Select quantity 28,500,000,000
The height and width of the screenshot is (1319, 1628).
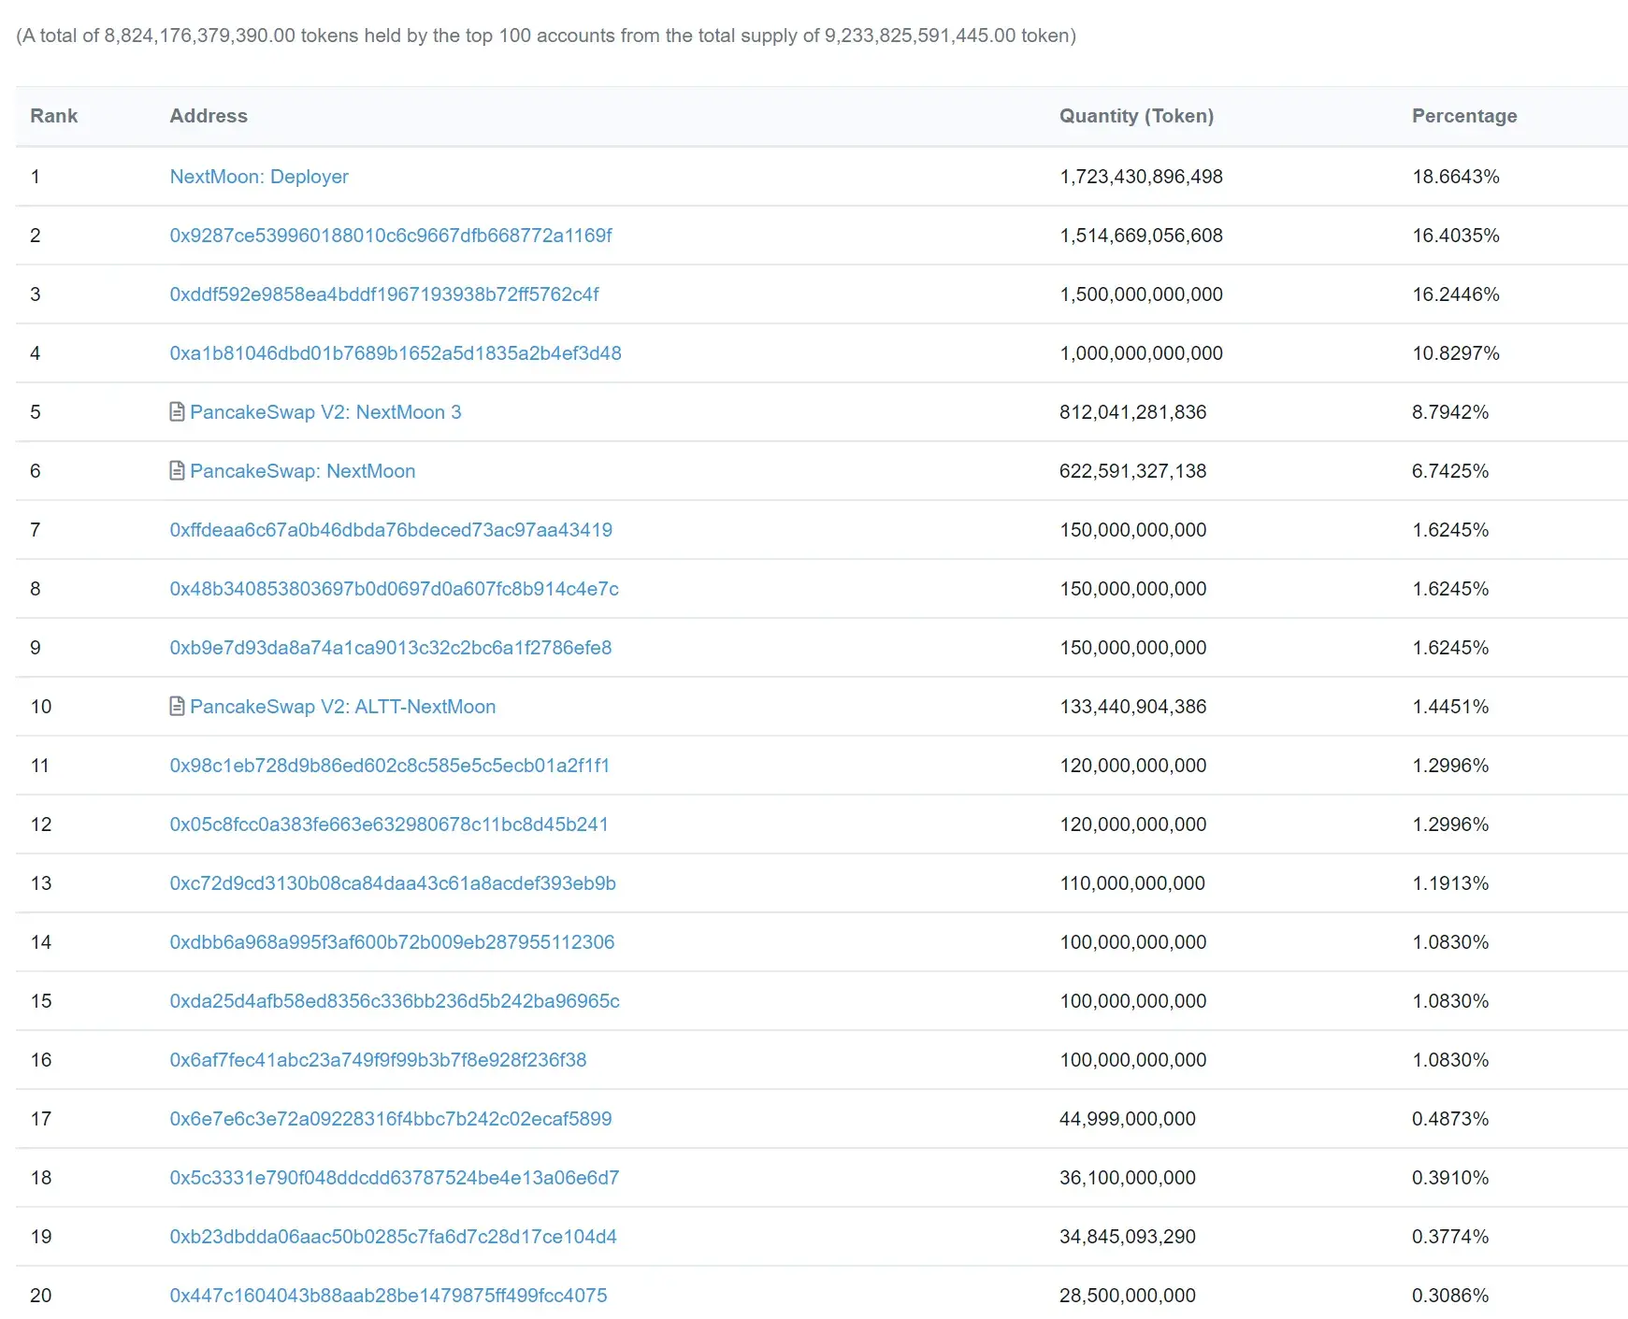point(1128,1296)
